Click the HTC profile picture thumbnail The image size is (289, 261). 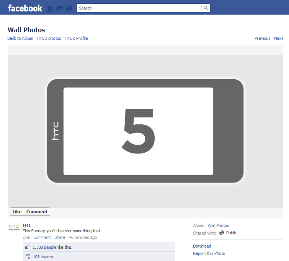coord(14,228)
